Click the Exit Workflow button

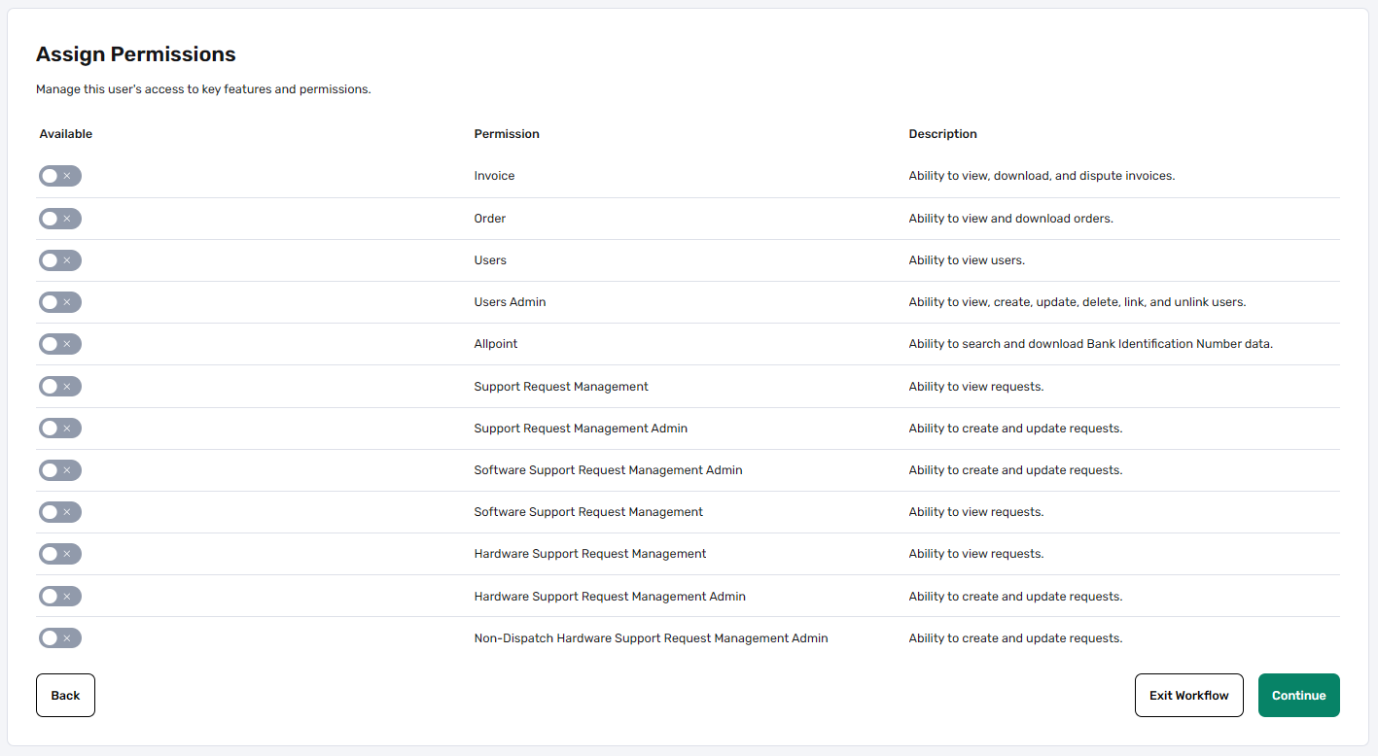click(1188, 696)
